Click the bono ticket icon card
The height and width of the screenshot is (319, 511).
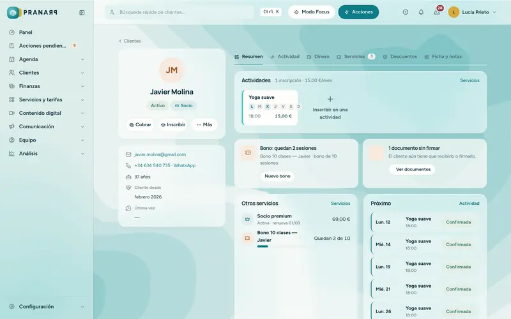click(x=248, y=152)
